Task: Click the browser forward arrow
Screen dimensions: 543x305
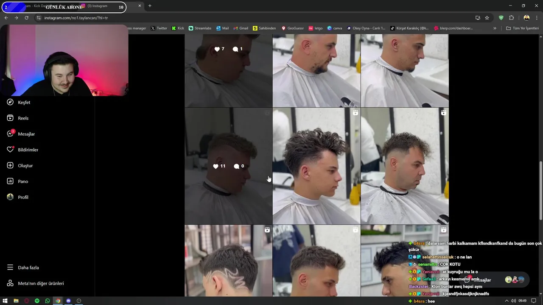Action: pyautogui.click(x=16, y=18)
